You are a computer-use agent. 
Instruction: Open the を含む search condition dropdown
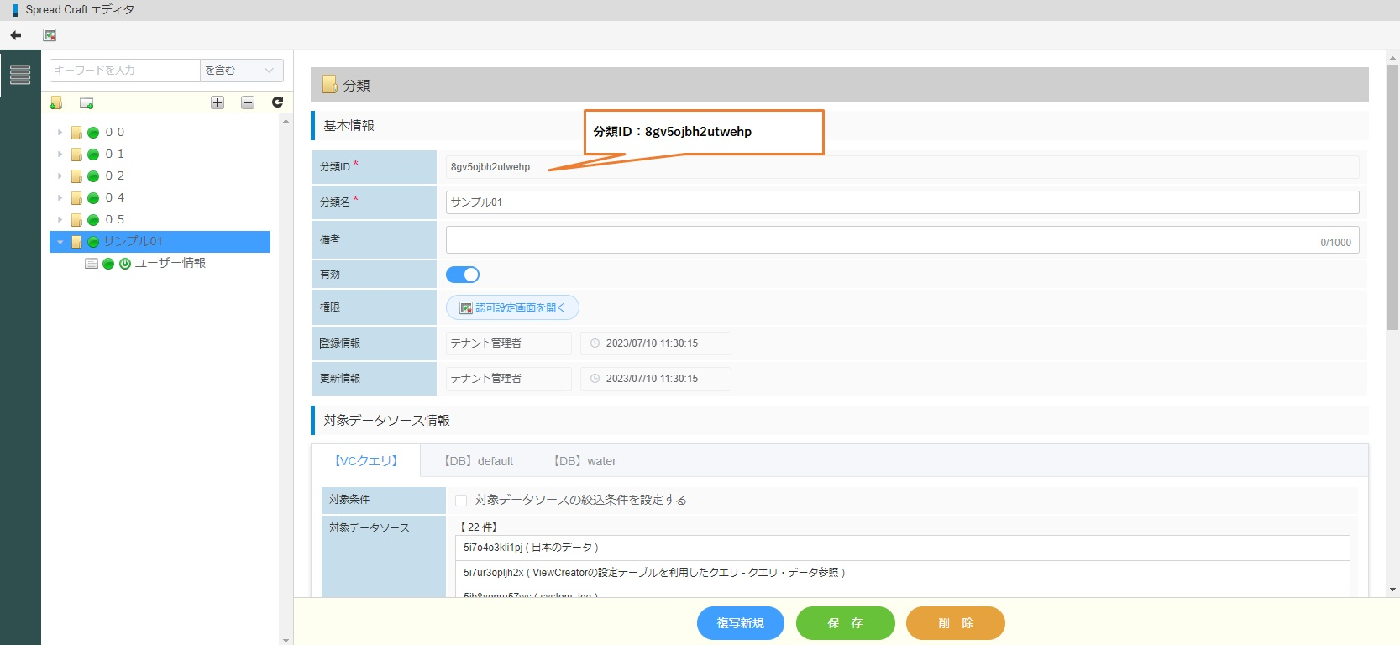241,71
